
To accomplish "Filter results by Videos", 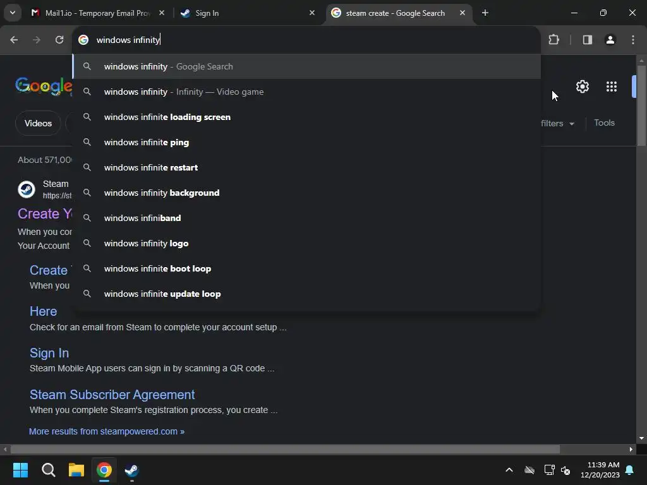I will click(38, 123).
